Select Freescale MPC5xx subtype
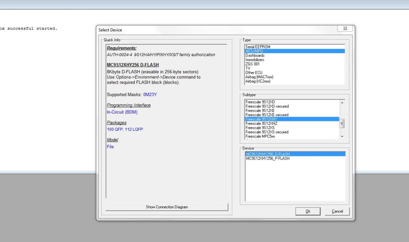Image resolution: width=409 pixels, height=242 pixels. (292, 136)
